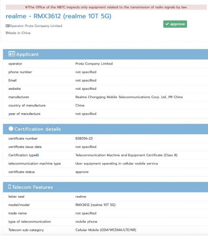
Task: Click the Telecom Features phone icon
Action: 10,187
